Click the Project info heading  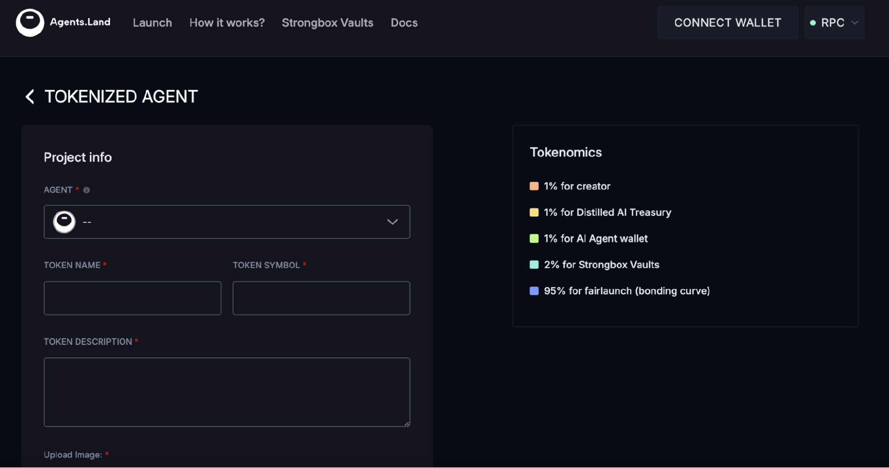[78, 157]
